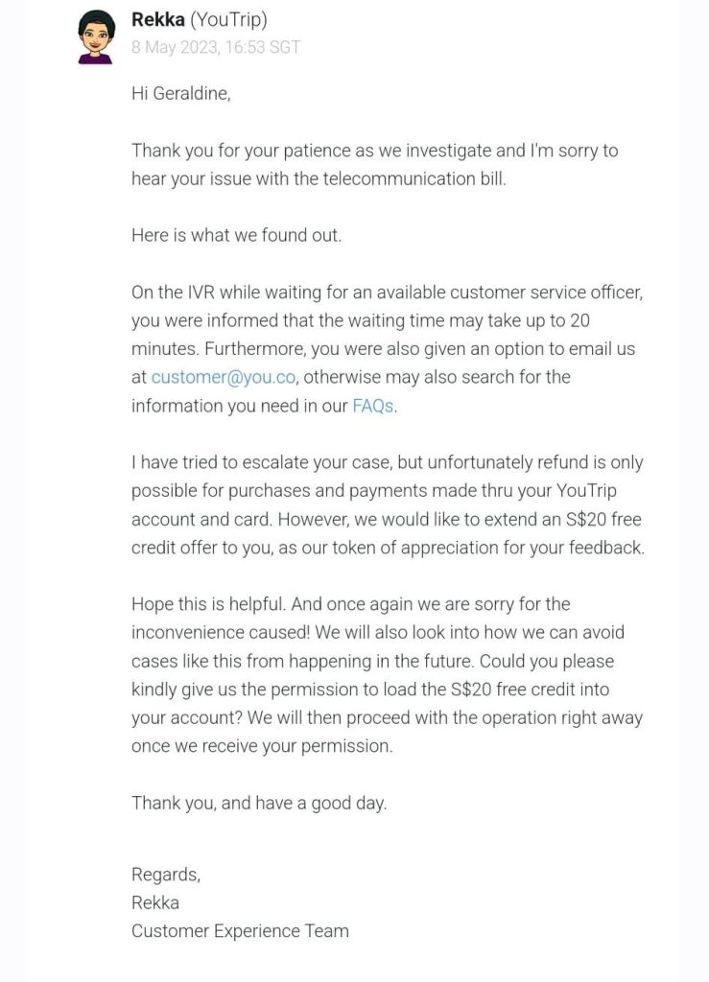Screen dimensions: 709x982
Task: Open the customer@you.co email link
Action: [x=224, y=377]
